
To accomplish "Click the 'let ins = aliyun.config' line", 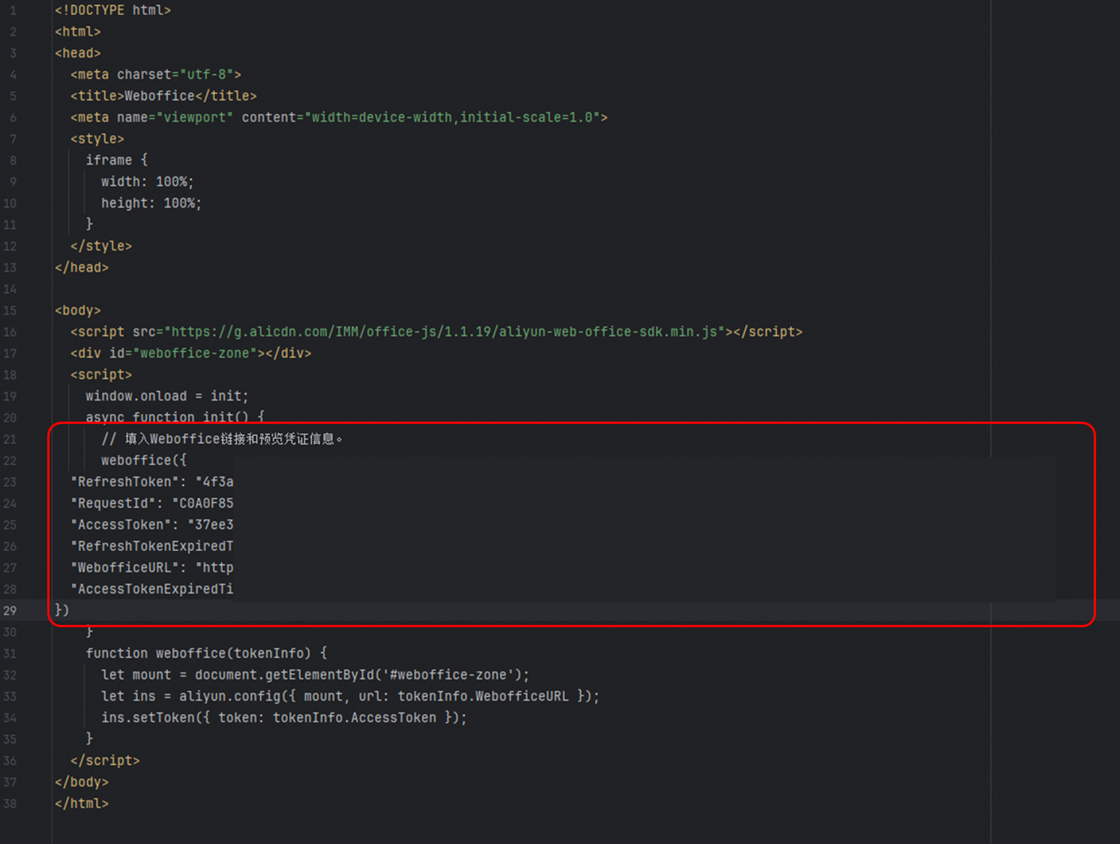I will tap(351, 696).
